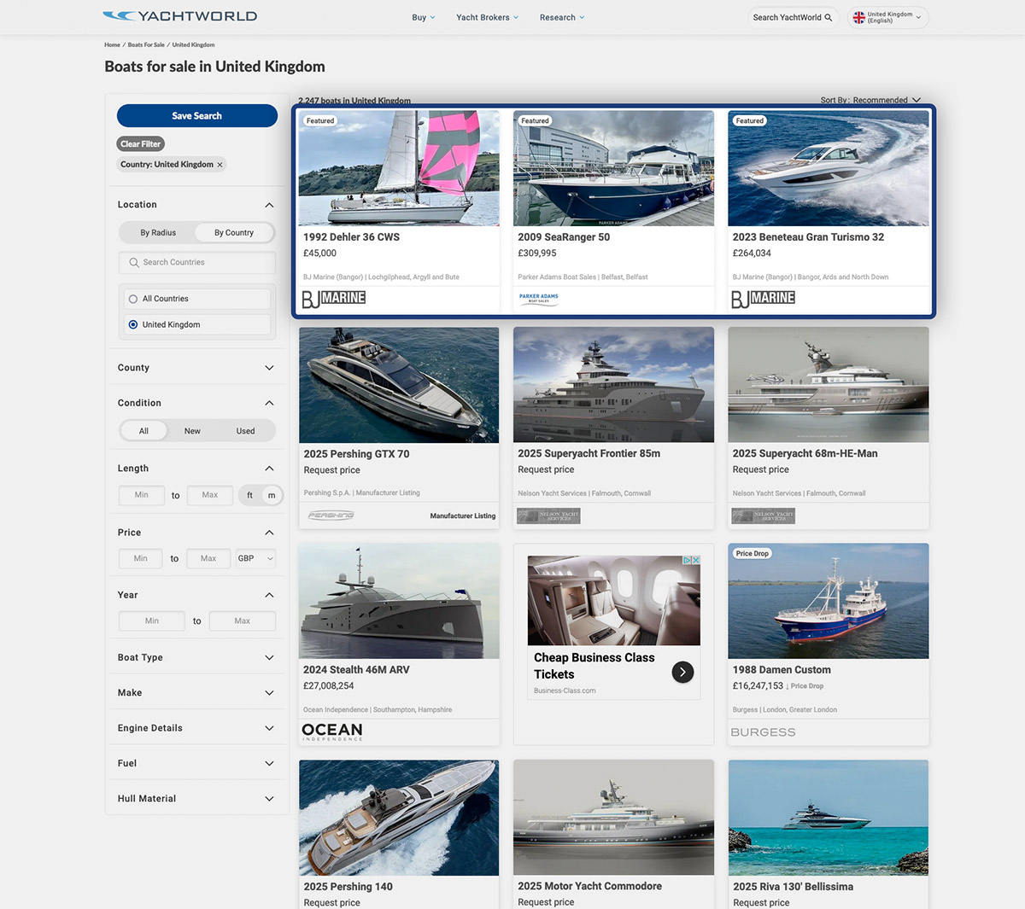Open the 1988 Damen Custom boat photo
The height and width of the screenshot is (909, 1025).
tap(829, 601)
